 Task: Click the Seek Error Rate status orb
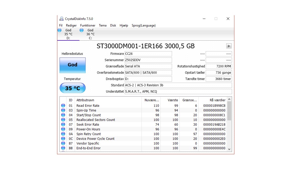pos(63,124)
